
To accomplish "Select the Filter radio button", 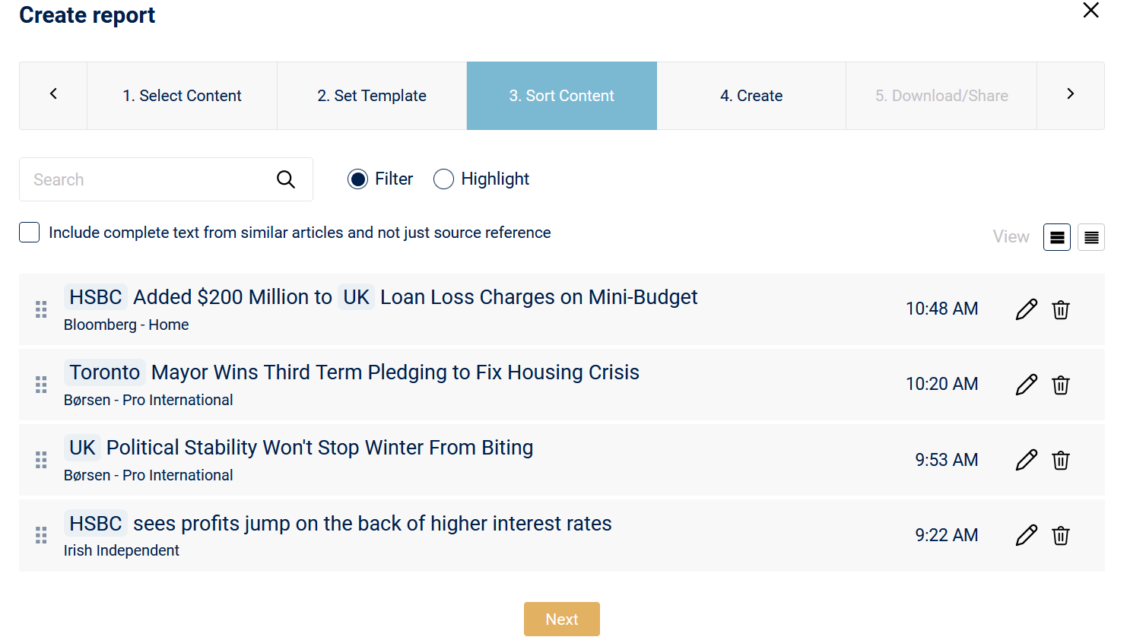I will 357,179.
